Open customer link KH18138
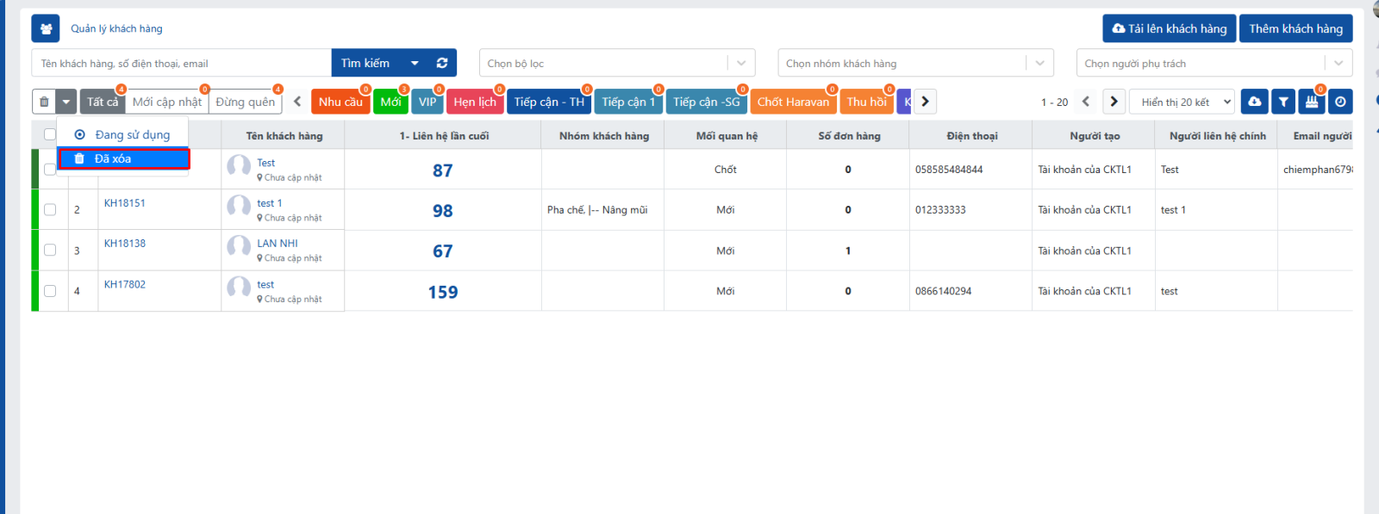This screenshot has width=1379, height=514. point(125,244)
